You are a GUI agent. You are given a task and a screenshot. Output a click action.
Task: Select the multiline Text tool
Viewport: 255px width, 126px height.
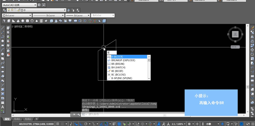(3, 107)
